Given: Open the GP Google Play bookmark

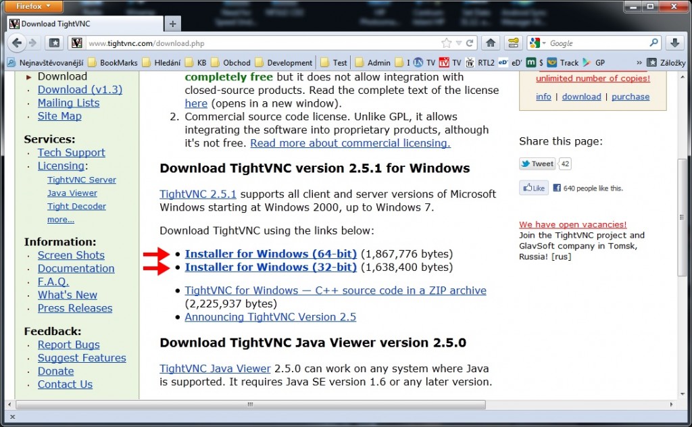Looking at the screenshot, I should click(x=593, y=63).
